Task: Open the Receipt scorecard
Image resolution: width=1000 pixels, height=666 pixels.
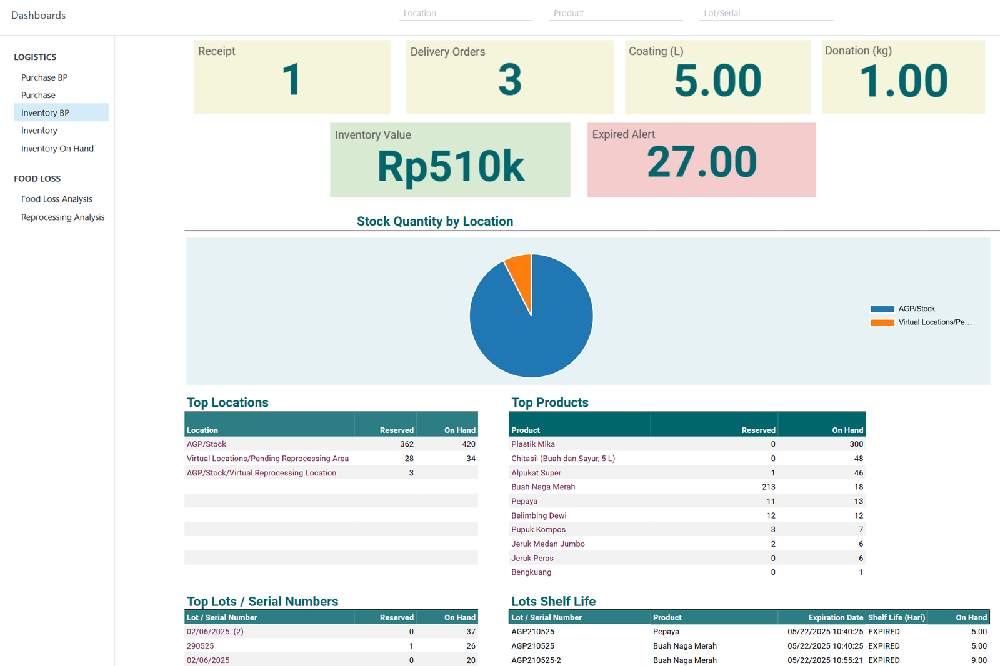Action: point(292,77)
